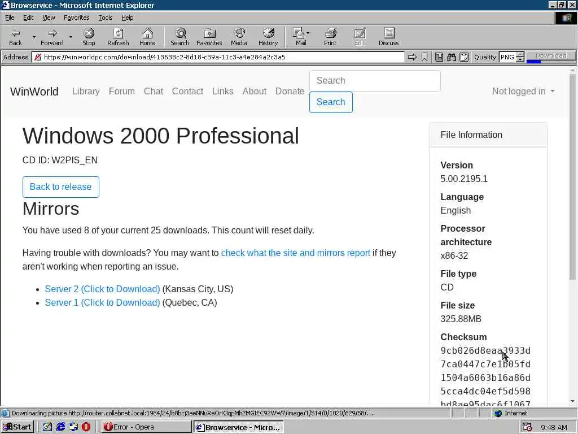Screen dimensions: 578x434
Task: Increase Quality setting with up stepper
Action: pos(520,55)
